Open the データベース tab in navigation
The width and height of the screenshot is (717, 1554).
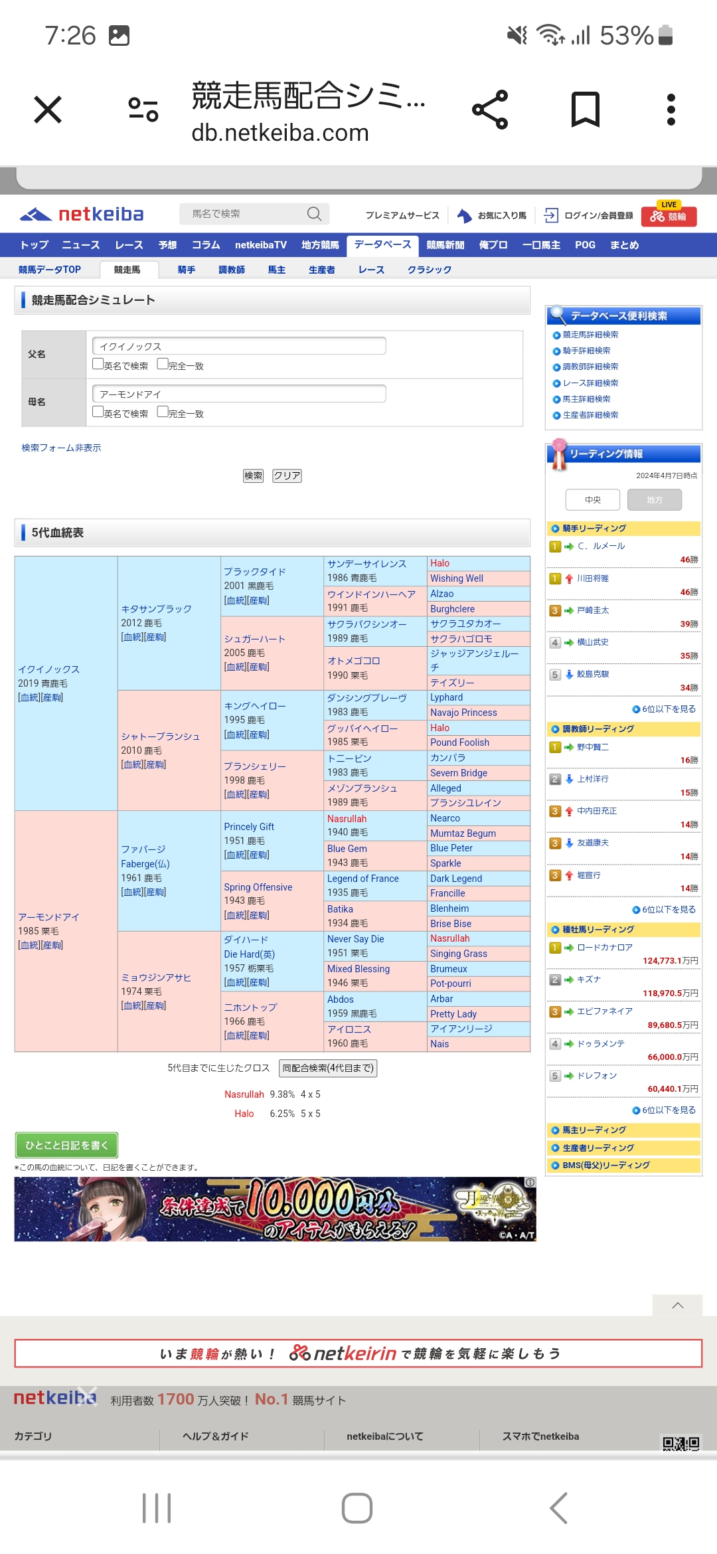382,244
